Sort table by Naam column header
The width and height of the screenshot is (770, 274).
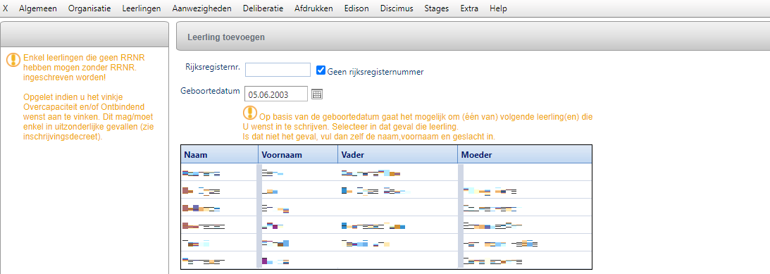coord(220,155)
